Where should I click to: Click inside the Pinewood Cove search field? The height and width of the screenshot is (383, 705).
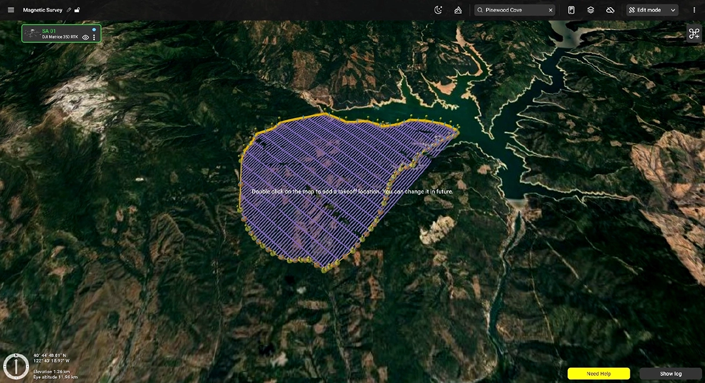514,9
